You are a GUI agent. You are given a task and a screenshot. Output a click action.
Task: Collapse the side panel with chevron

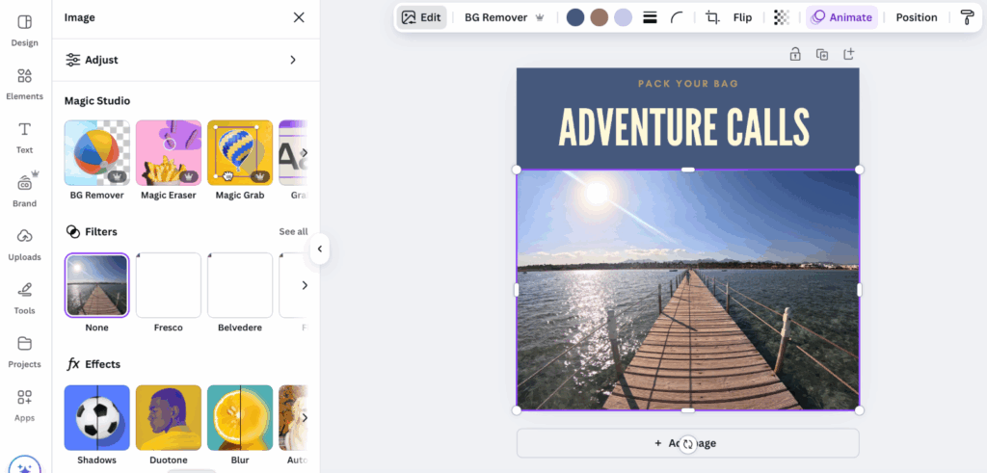pyautogui.click(x=320, y=250)
